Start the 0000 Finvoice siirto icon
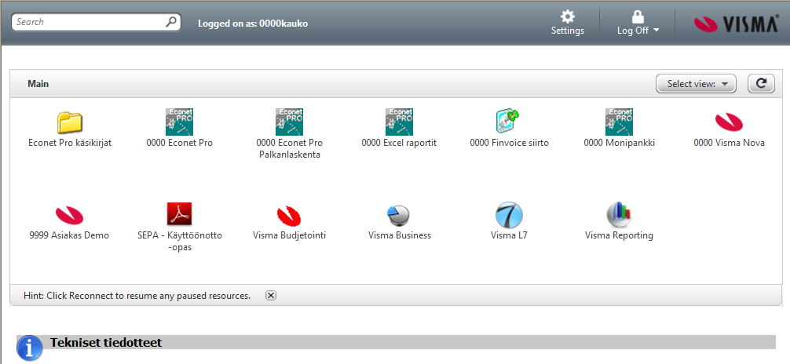790x364 pixels. tap(508, 122)
